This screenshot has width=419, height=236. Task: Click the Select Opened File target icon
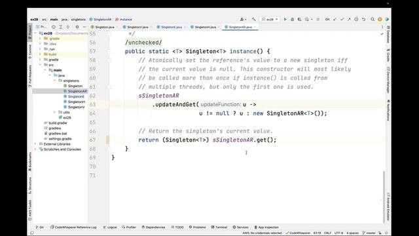click(54, 27)
